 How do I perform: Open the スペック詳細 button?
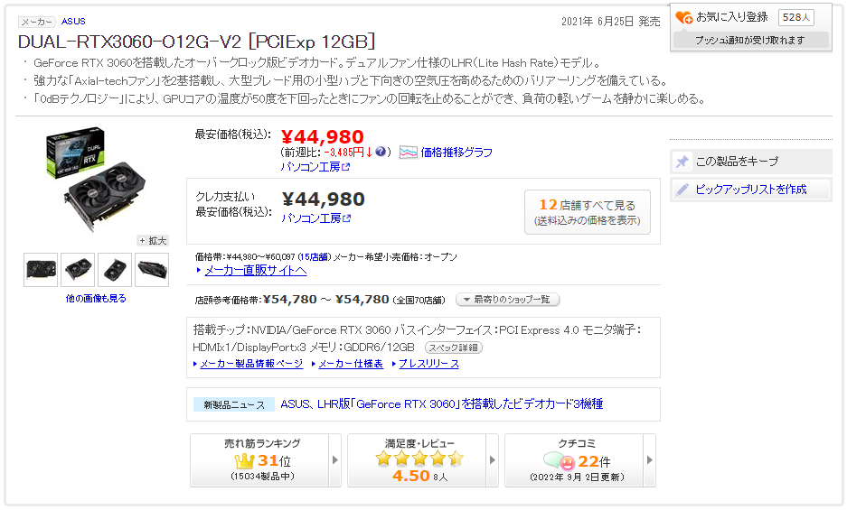point(454,348)
